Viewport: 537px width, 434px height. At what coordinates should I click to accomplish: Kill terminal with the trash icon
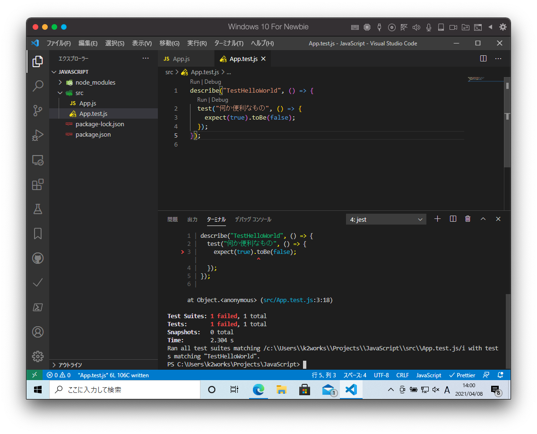click(468, 219)
